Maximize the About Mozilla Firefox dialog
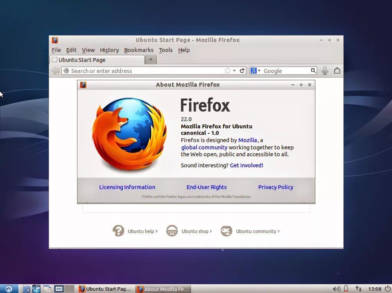The image size is (392, 293). point(301,85)
